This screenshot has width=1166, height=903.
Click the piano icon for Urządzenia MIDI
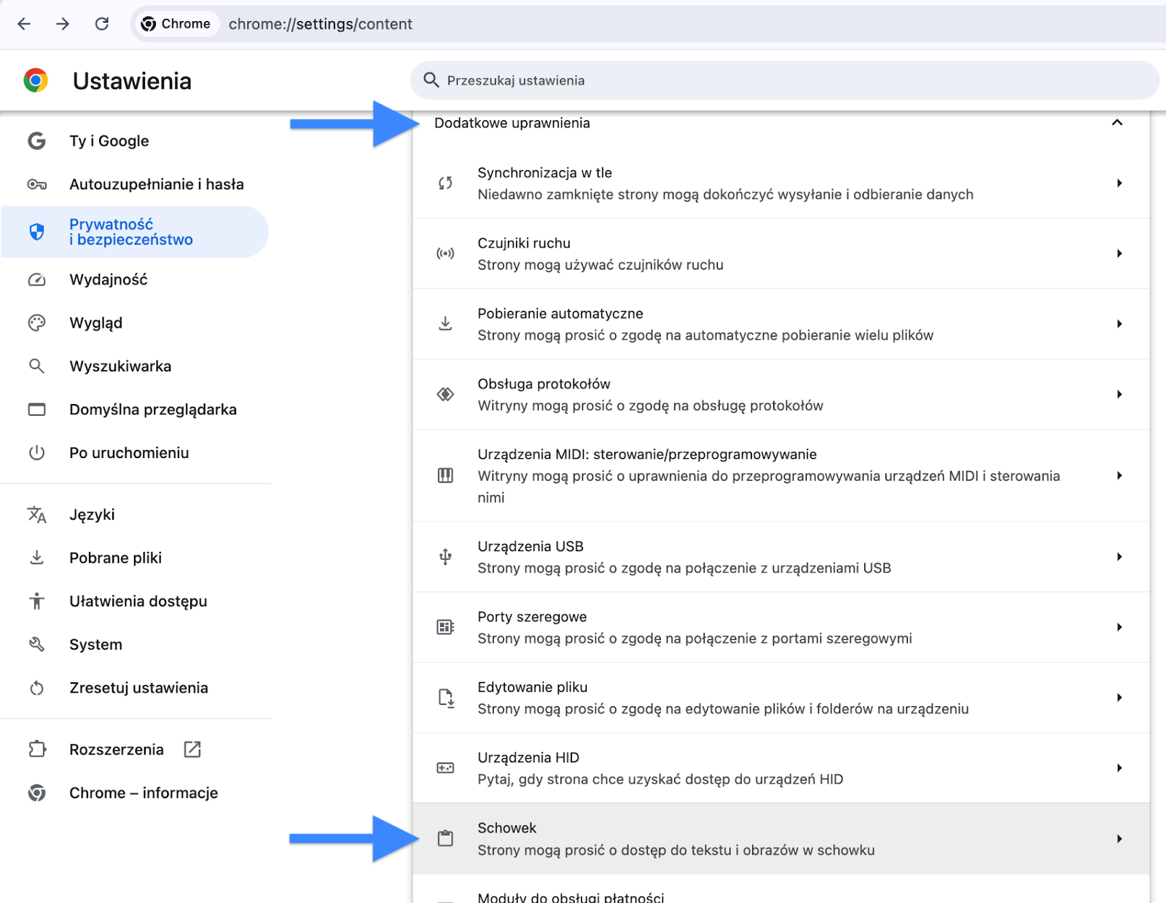point(445,476)
